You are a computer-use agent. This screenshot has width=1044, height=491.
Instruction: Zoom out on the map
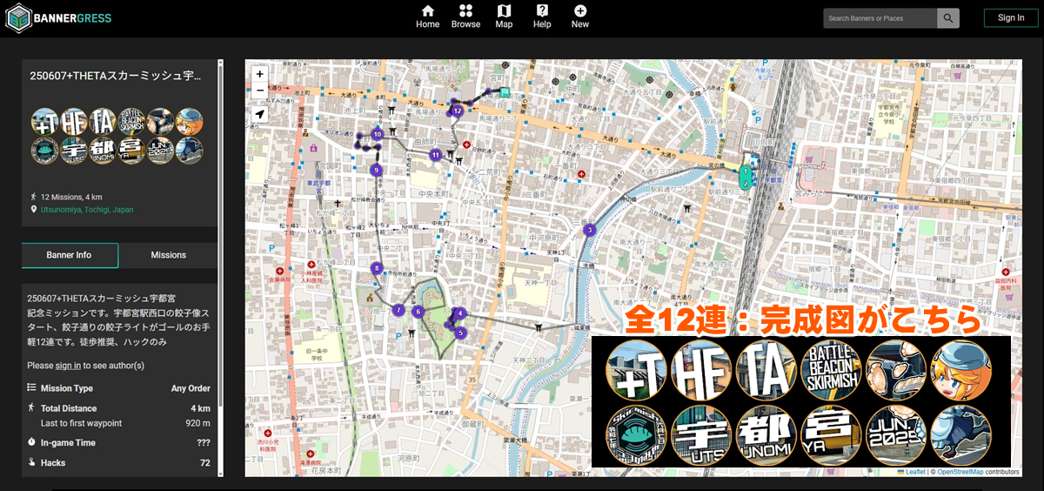pyautogui.click(x=259, y=91)
